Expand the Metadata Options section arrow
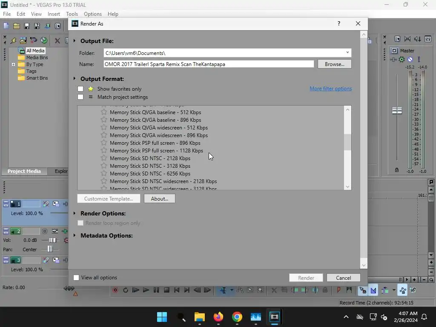 pos(75,235)
